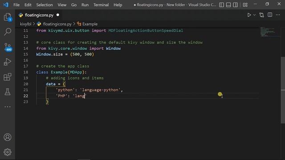Open the Explorer view in activity bar
Screen dimensions: 285x160
click(x=8, y=17)
